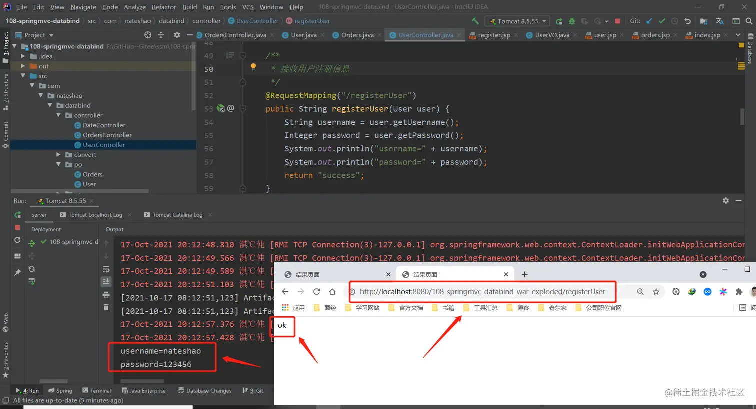Collapse the po package
Viewport: 756px width, 409px height.
tap(58, 164)
